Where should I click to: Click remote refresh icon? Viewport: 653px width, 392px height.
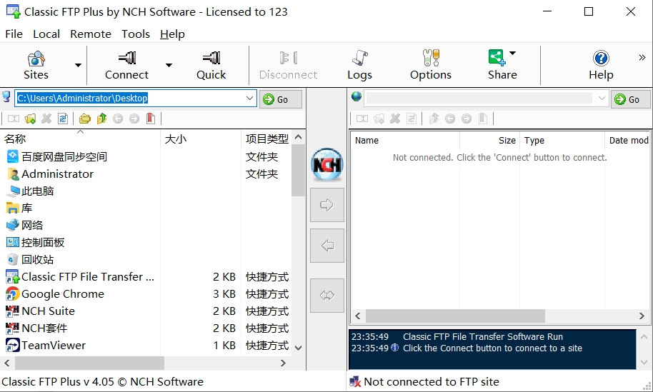412,119
